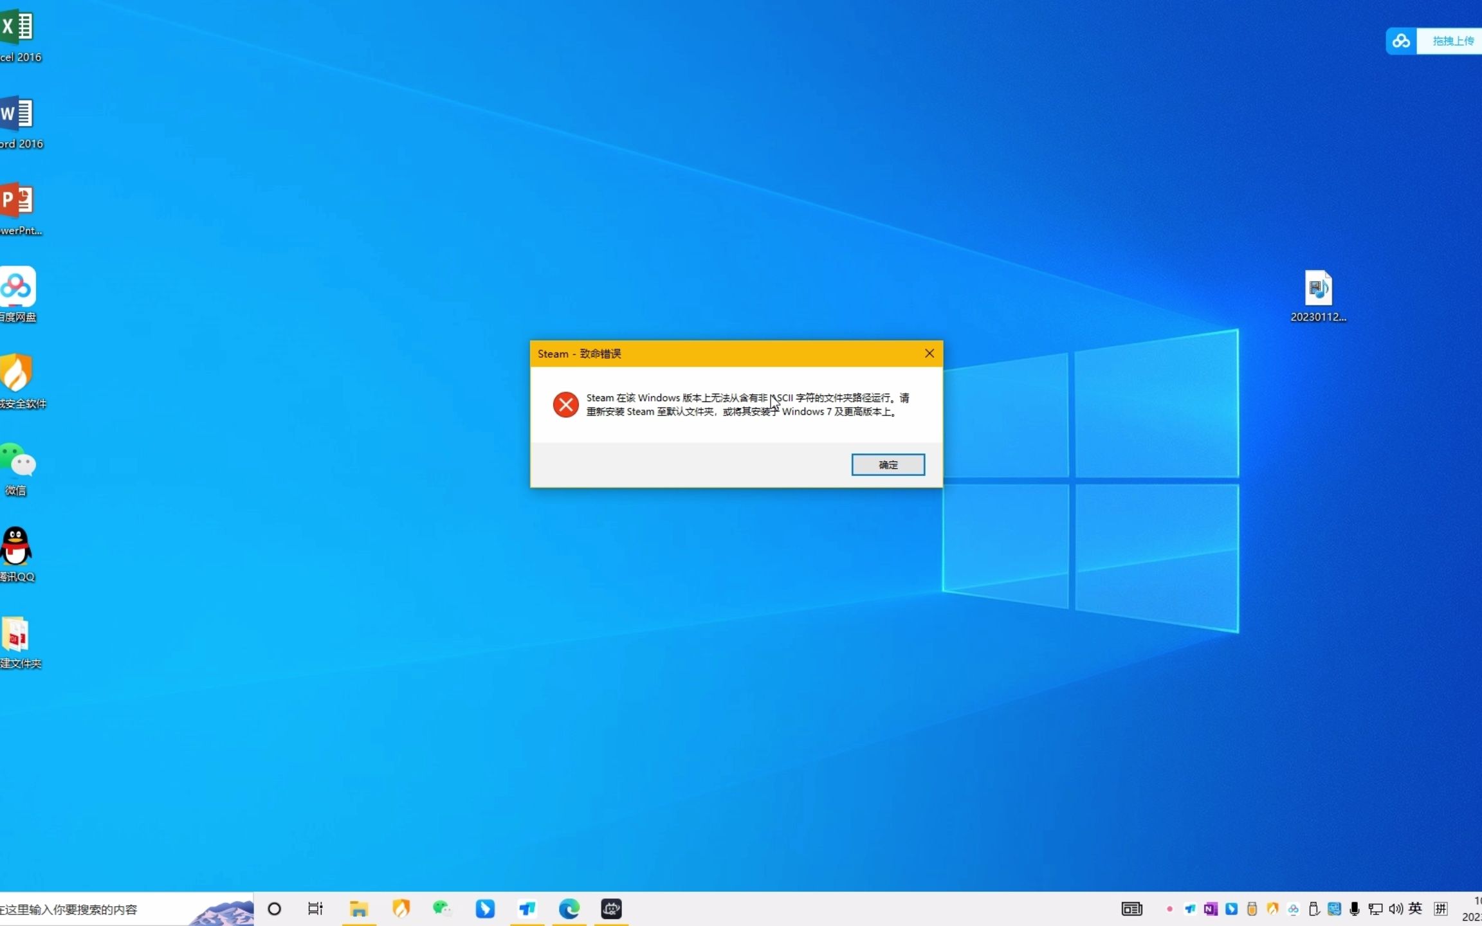Click the Baidu Netdisk tray icon
Viewport: 1482px width, 926px height.
pyautogui.click(x=1293, y=909)
